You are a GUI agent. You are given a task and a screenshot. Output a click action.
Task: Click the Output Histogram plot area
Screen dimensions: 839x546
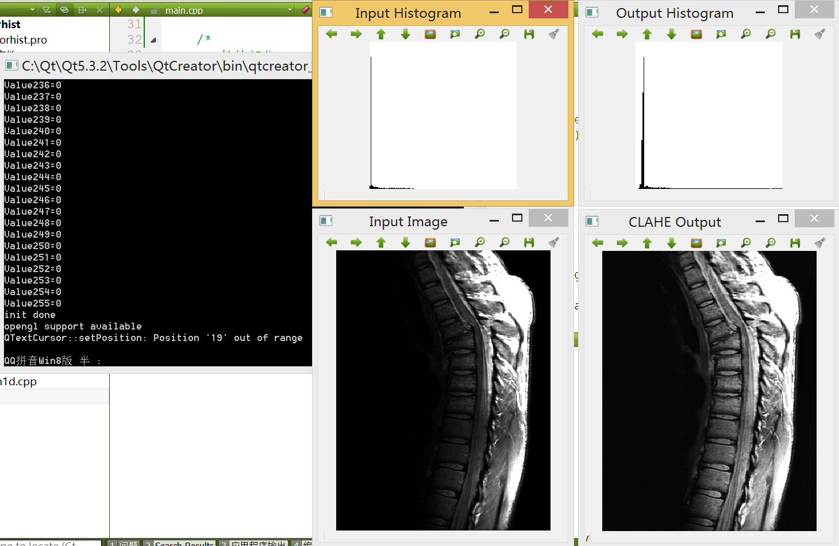[709, 115]
